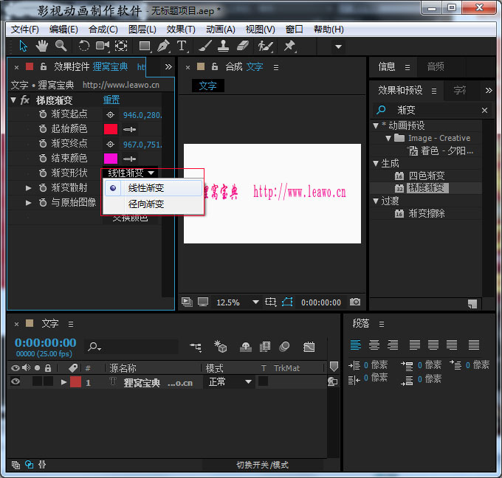Viewport: 502px width, 478px height.
Task: Hide layer 1 with the eye toggle
Action: (x=16, y=381)
